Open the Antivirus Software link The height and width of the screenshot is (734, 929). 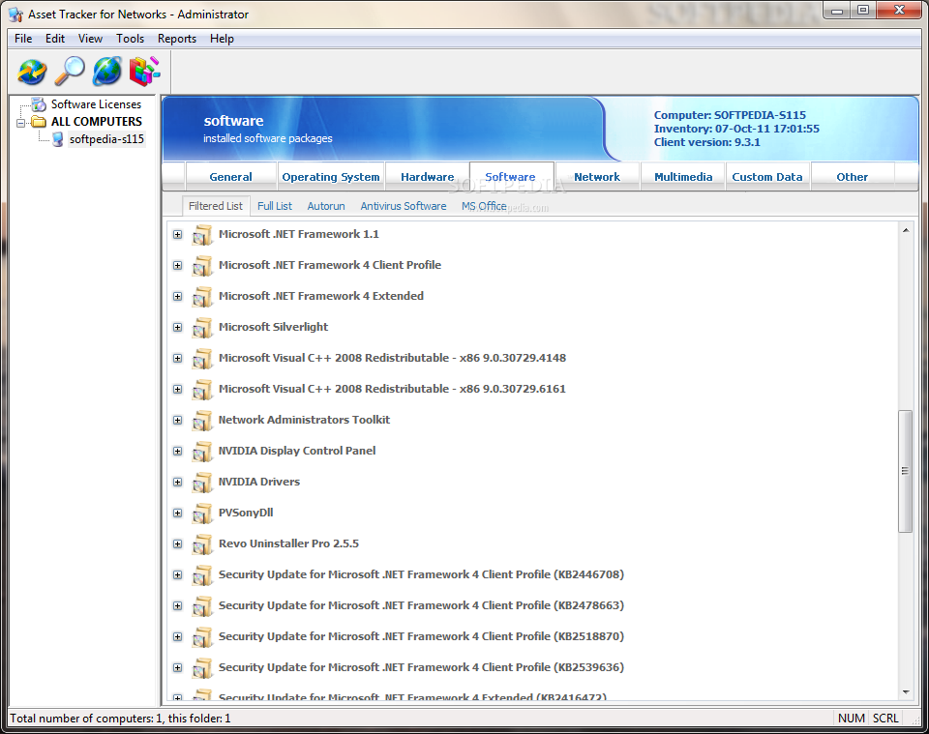point(404,206)
